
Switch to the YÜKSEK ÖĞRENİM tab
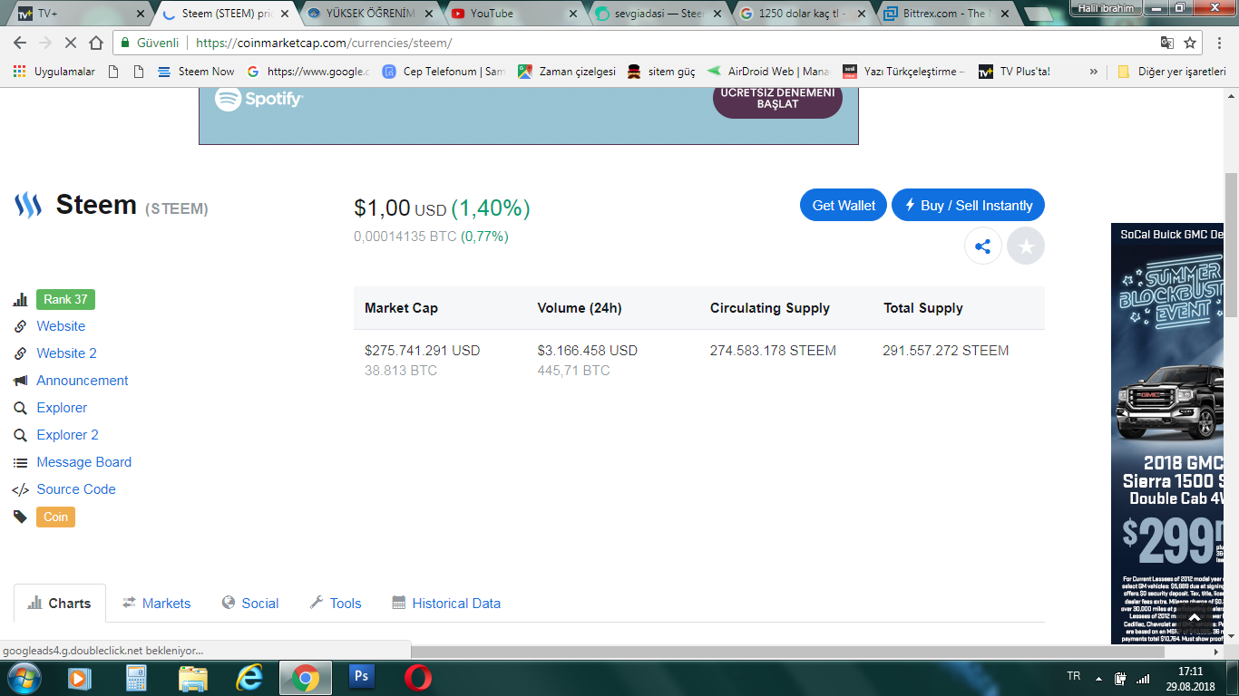coord(368,14)
